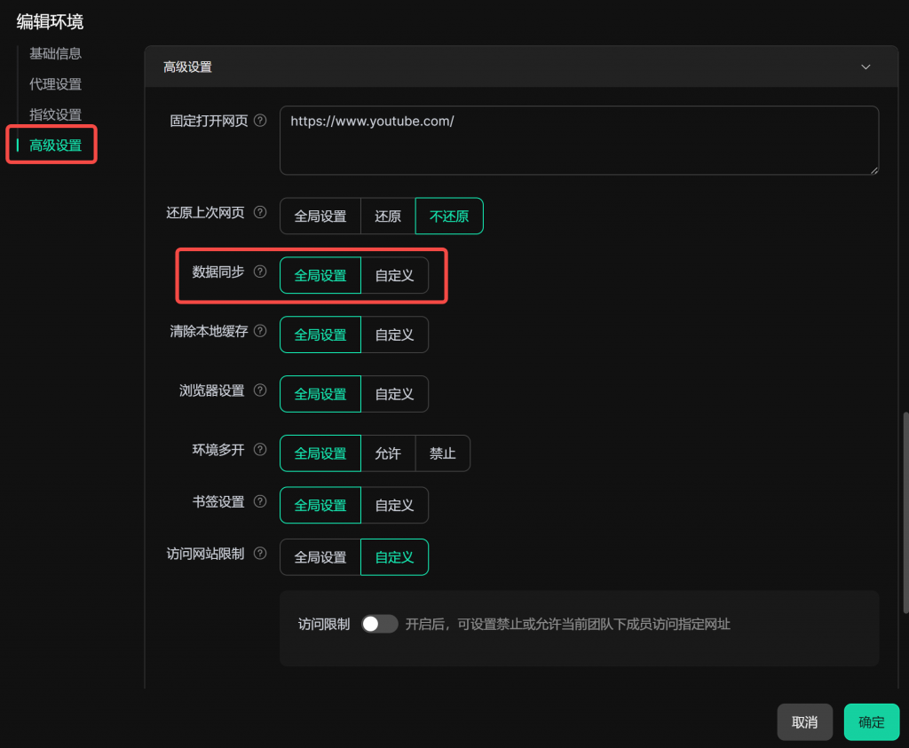Viewport: 909px width, 748px height.
Task: Click the 取消 cancel button
Action: click(804, 722)
